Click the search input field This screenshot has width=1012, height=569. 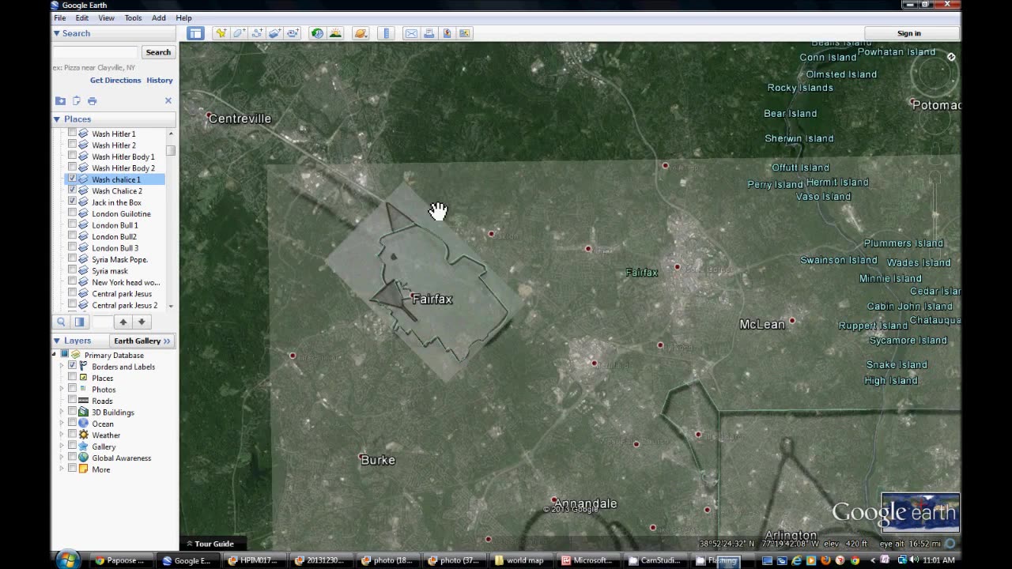pyautogui.click(x=95, y=52)
